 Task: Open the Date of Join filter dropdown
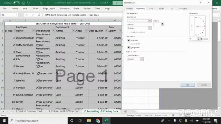tap(107, 31)
